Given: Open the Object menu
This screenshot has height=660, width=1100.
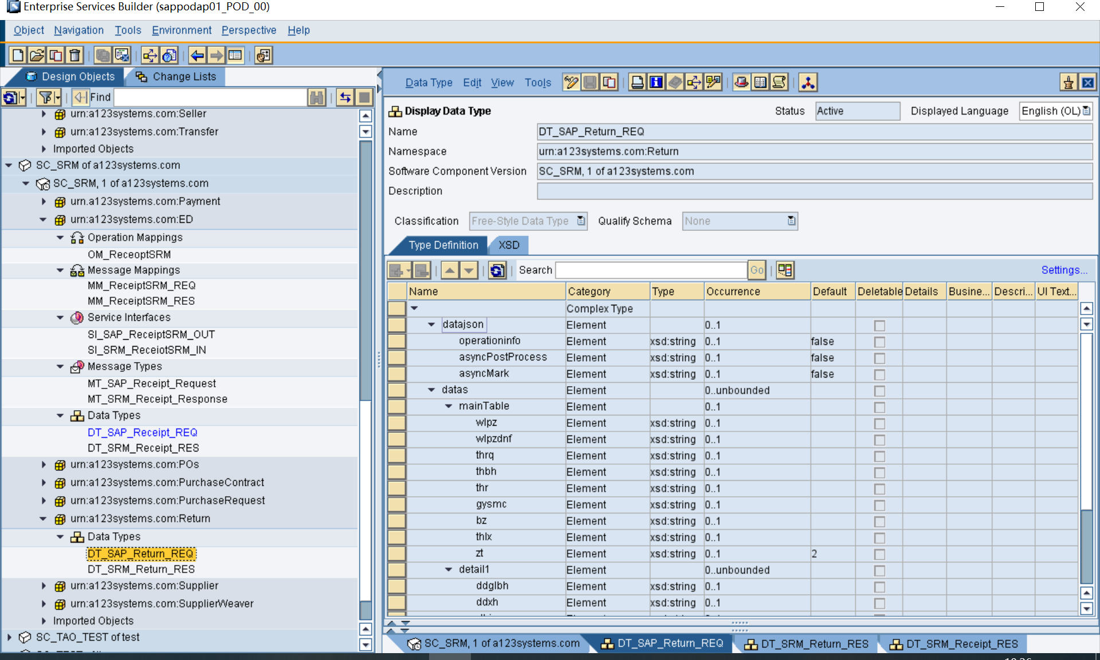Looking at the screenshot, I should point(29,30).
